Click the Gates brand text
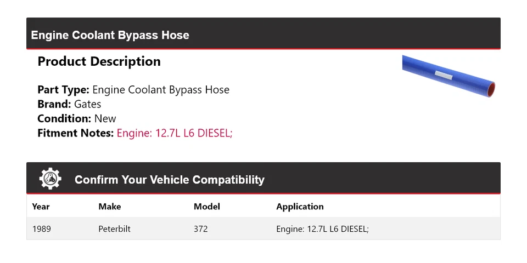Image resolution: width=527 pixels, height=263 pixels. coord(87,104)
